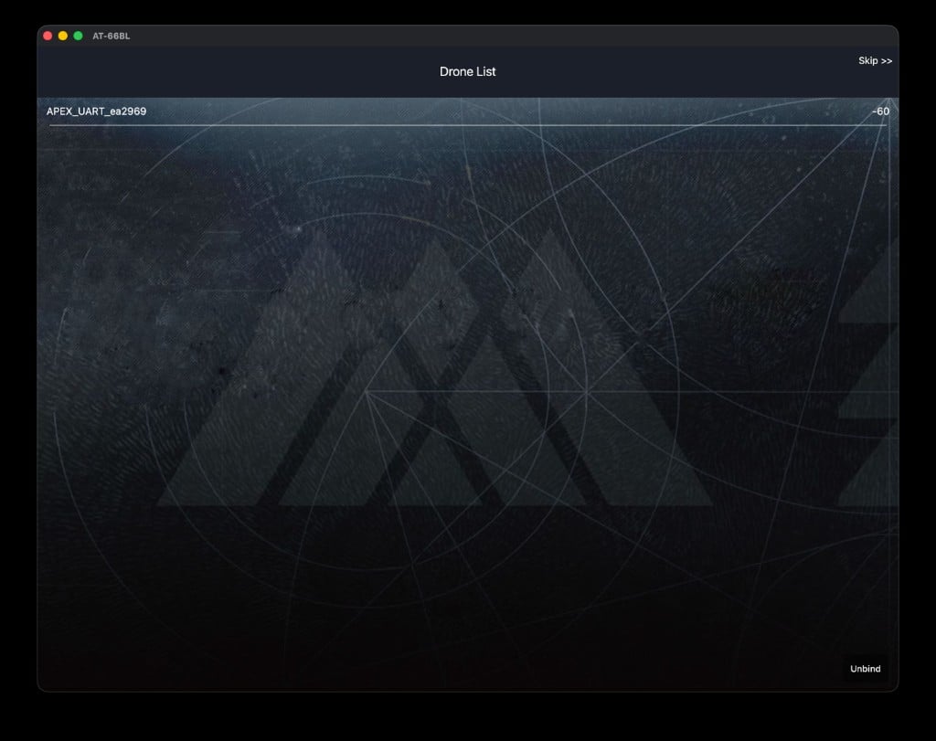This screenshot has height=741, width=936.
Task: Click the Drone List heading
Action: tap(467, 71)
